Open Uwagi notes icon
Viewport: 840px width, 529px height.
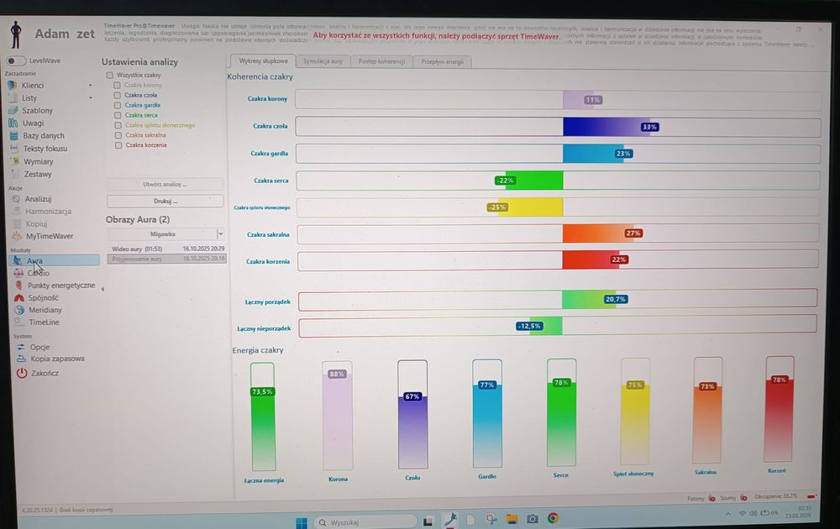(13, 123)
